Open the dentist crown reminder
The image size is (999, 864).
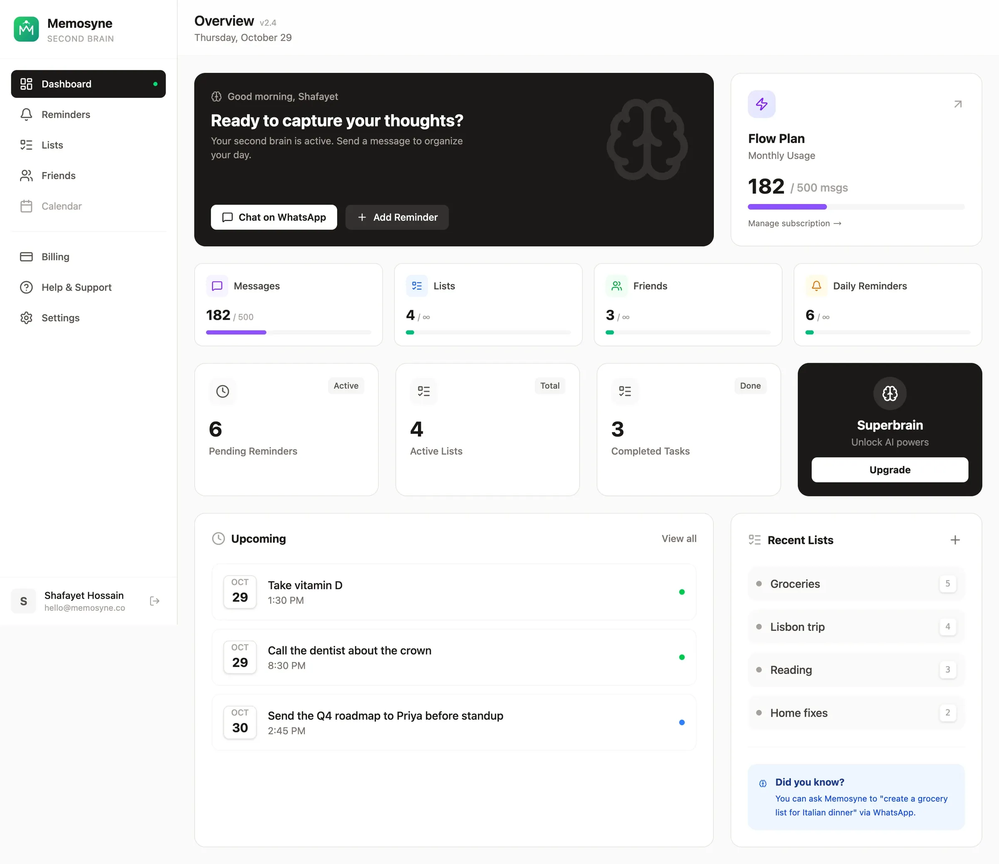[x=454, y=657]
